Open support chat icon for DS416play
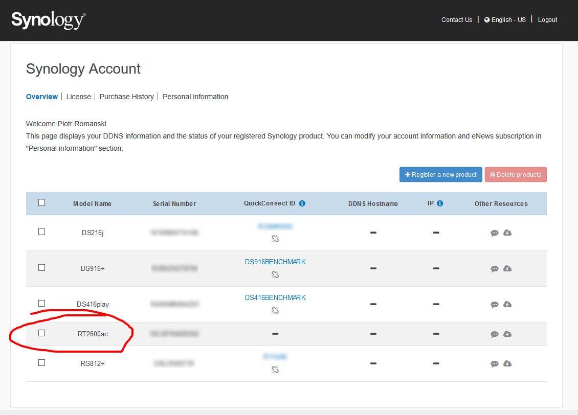Viewport: 578px width, 415px height. click(x=494, y=304)
